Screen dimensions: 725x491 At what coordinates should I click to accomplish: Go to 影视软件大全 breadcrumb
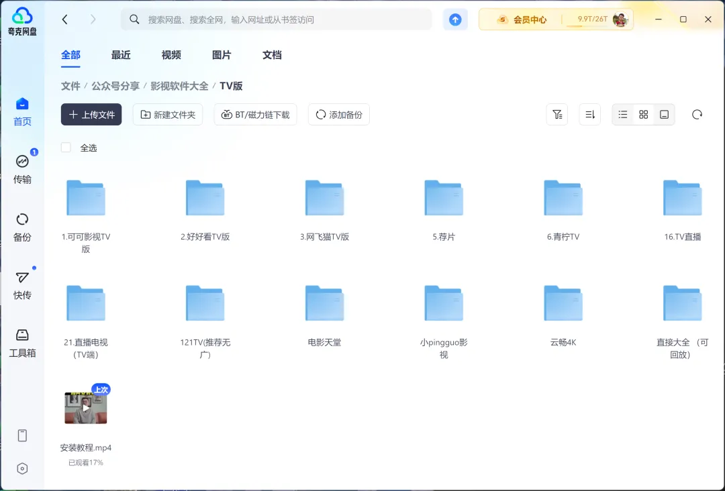(x=179, y=86)
